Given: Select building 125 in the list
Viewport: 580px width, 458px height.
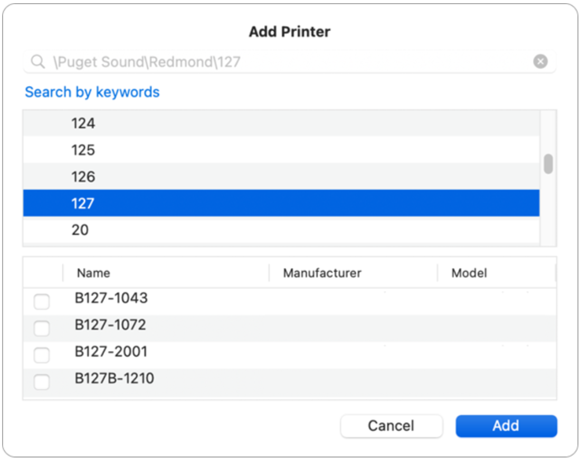Looking at the screenshot, I should pos(83,150).
